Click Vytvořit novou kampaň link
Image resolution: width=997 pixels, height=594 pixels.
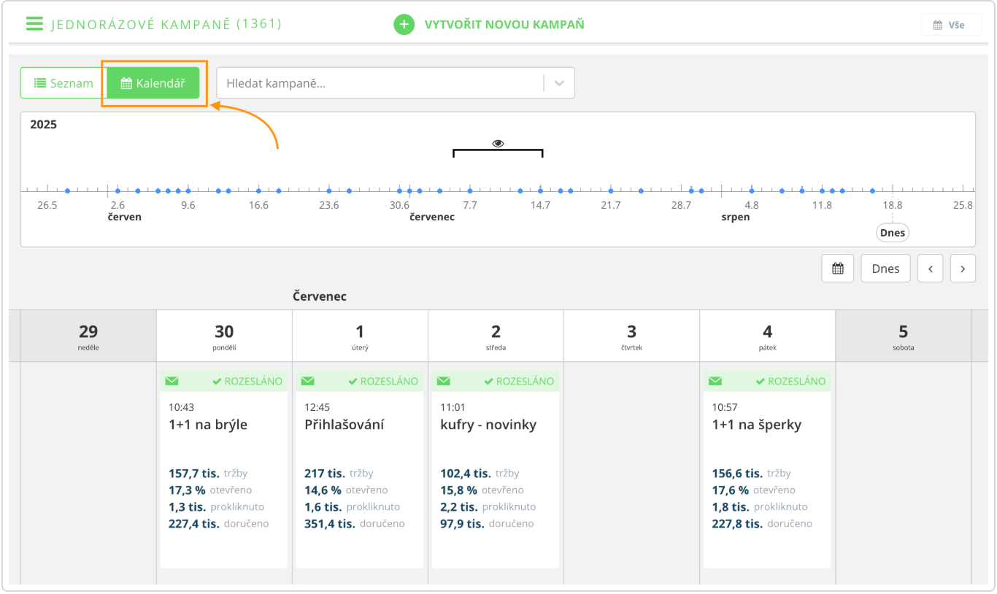pos(504,25)
